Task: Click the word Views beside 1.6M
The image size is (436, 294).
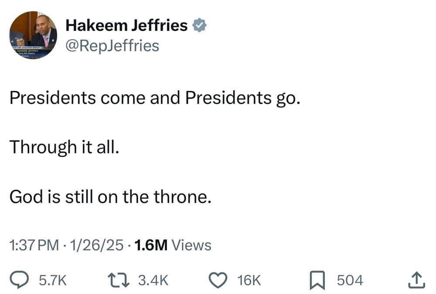Action: (x=191, y=245)
